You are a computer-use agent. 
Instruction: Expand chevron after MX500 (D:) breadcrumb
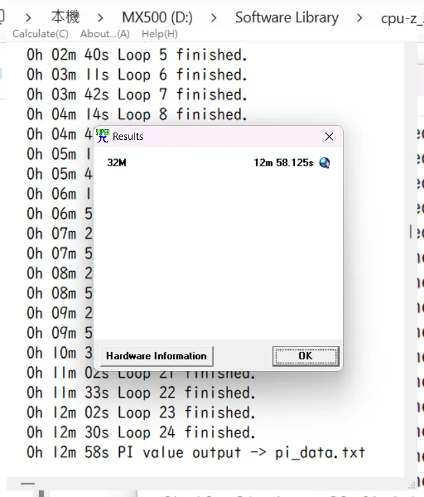(214, 18)
